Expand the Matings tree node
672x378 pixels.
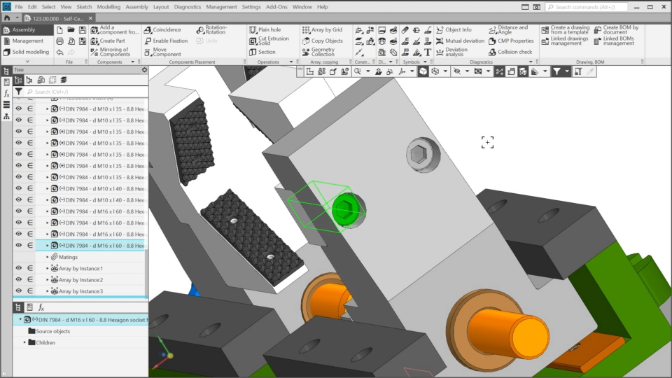tap(48, 257)
